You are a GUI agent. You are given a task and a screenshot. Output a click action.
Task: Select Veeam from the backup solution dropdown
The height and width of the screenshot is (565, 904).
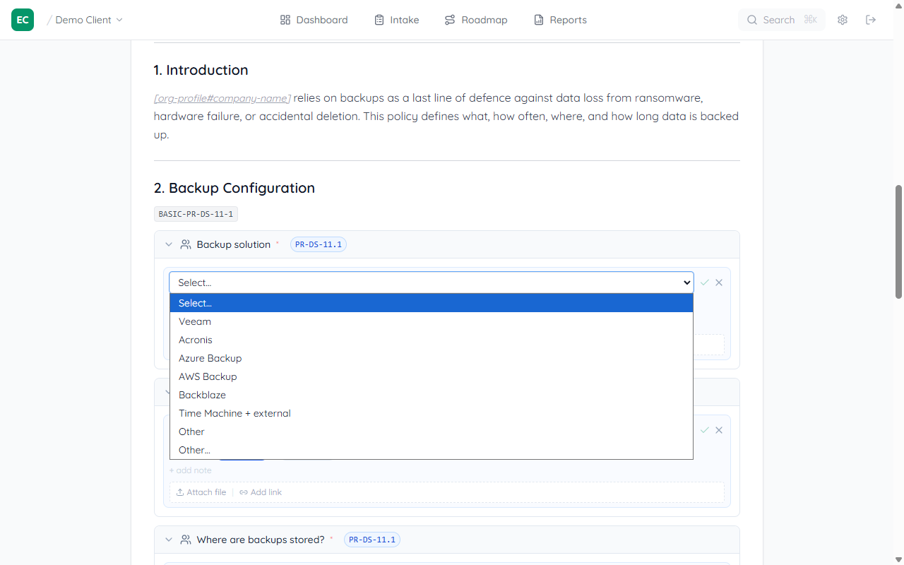click(x=195, y=321)
